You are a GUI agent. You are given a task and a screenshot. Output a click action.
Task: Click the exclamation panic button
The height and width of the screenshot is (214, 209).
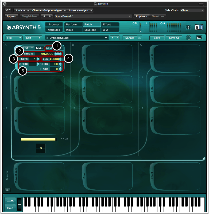[189, 27]
